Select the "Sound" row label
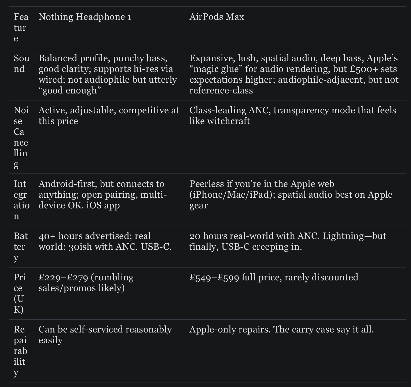 (x=21, y=64)
